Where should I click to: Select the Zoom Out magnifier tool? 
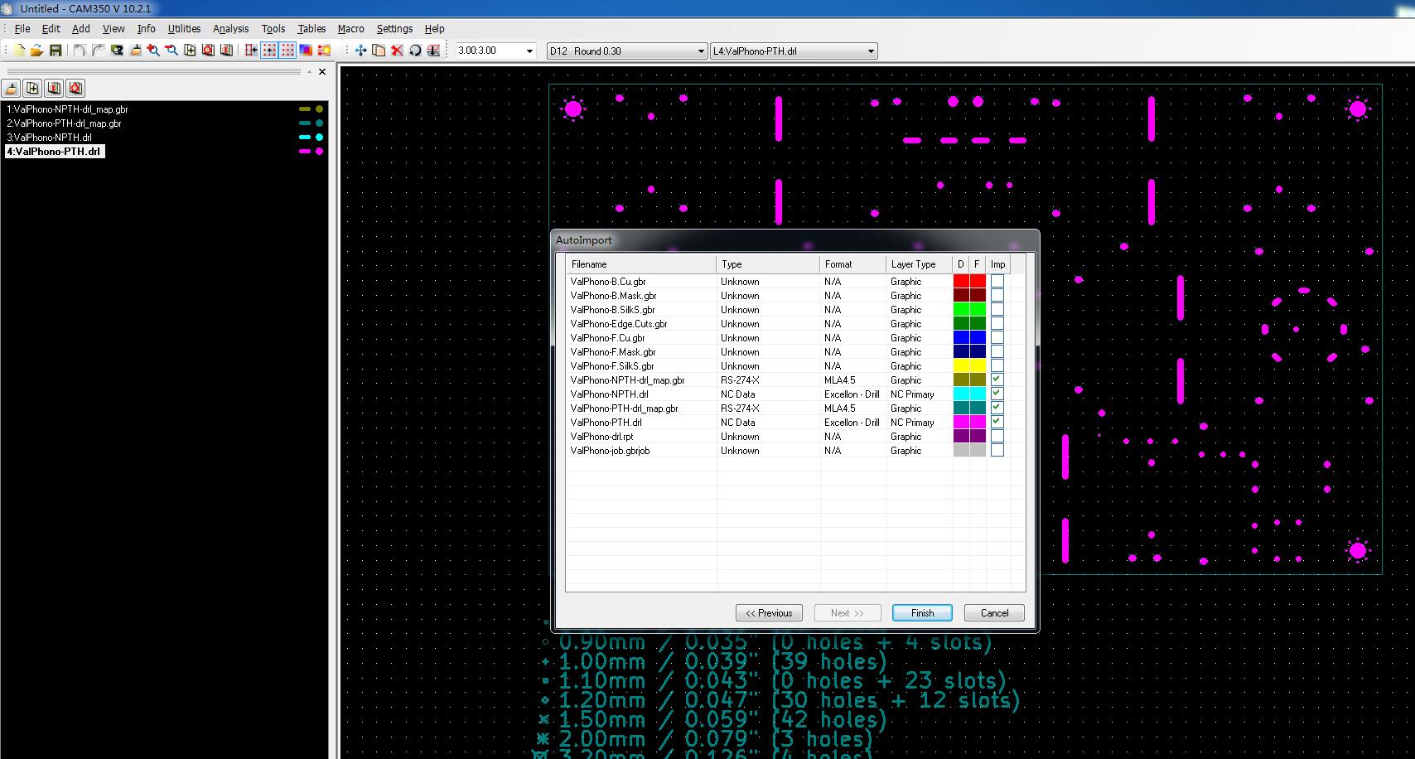point(171,51)
